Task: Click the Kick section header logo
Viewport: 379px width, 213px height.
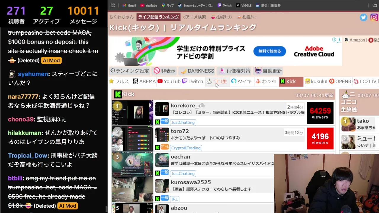Action: pos(118,94)
